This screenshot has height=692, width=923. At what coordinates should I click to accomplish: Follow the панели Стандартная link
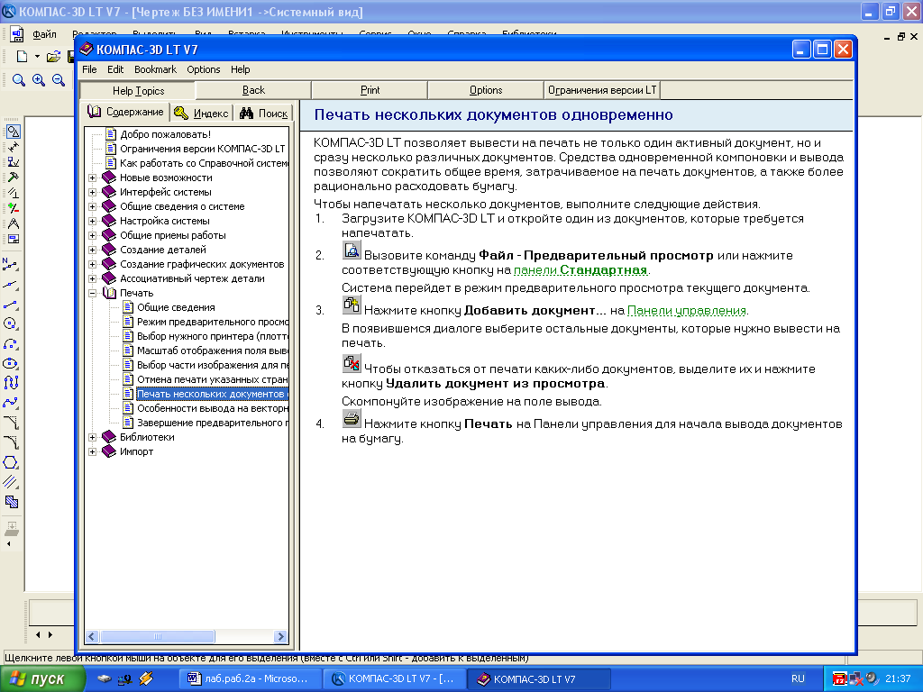tap(580, 270)
